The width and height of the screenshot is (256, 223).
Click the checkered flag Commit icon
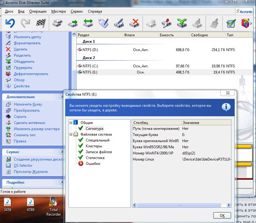41,23
